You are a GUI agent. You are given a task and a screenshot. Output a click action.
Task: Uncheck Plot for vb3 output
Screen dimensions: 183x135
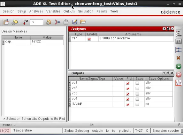(128, 94)
